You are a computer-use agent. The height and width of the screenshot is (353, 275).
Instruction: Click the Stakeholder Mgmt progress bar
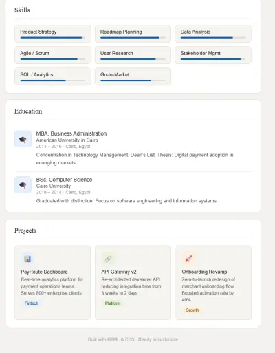coord(213,59)
